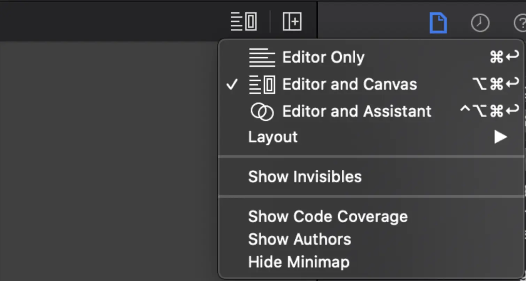Open the editor options toolbar button

pyautogui.click(x=244, y=22)
